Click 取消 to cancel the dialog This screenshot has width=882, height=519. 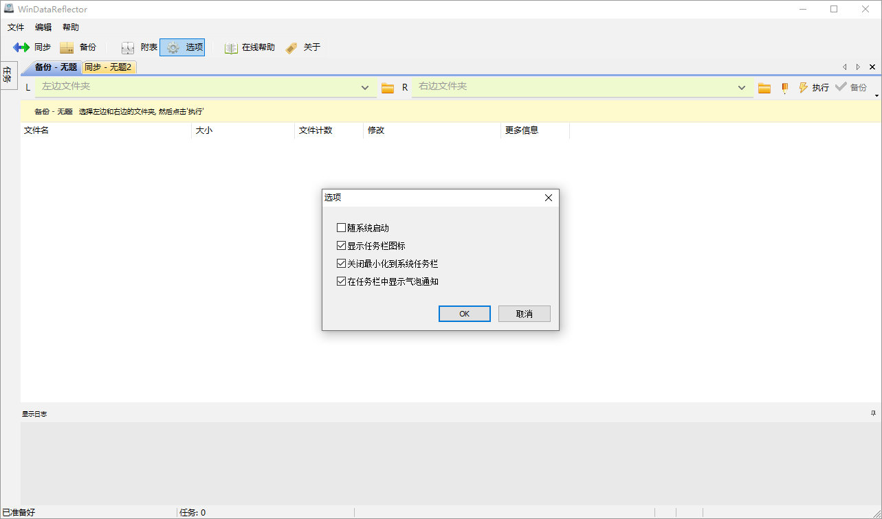pos(525,314)
